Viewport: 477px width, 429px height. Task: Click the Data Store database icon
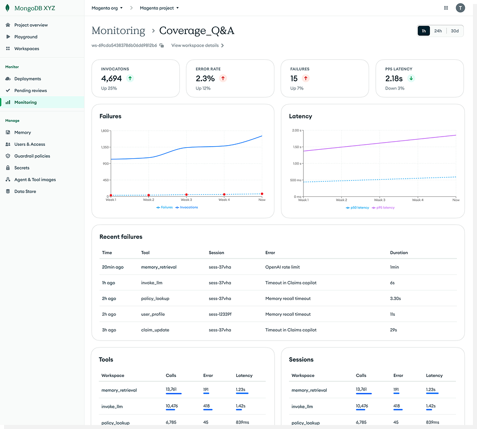(x=8, y=191)
